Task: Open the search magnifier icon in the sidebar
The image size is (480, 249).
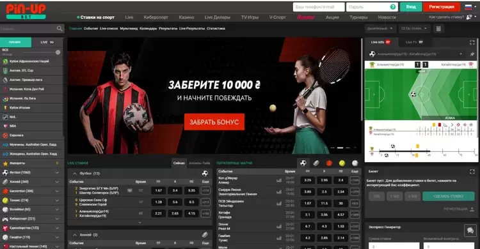Action: [60, 29]
